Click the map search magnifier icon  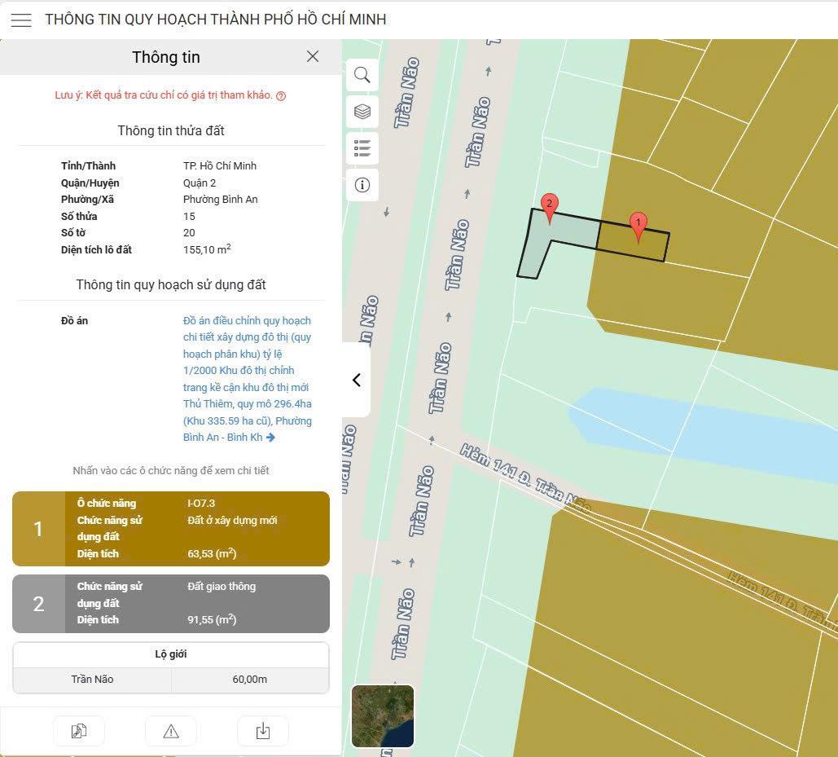pyautogui.click(x=362, y=75)
